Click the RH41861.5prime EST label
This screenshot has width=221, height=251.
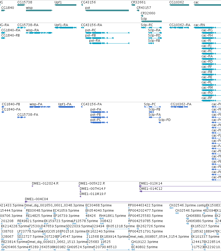[112, 216]
